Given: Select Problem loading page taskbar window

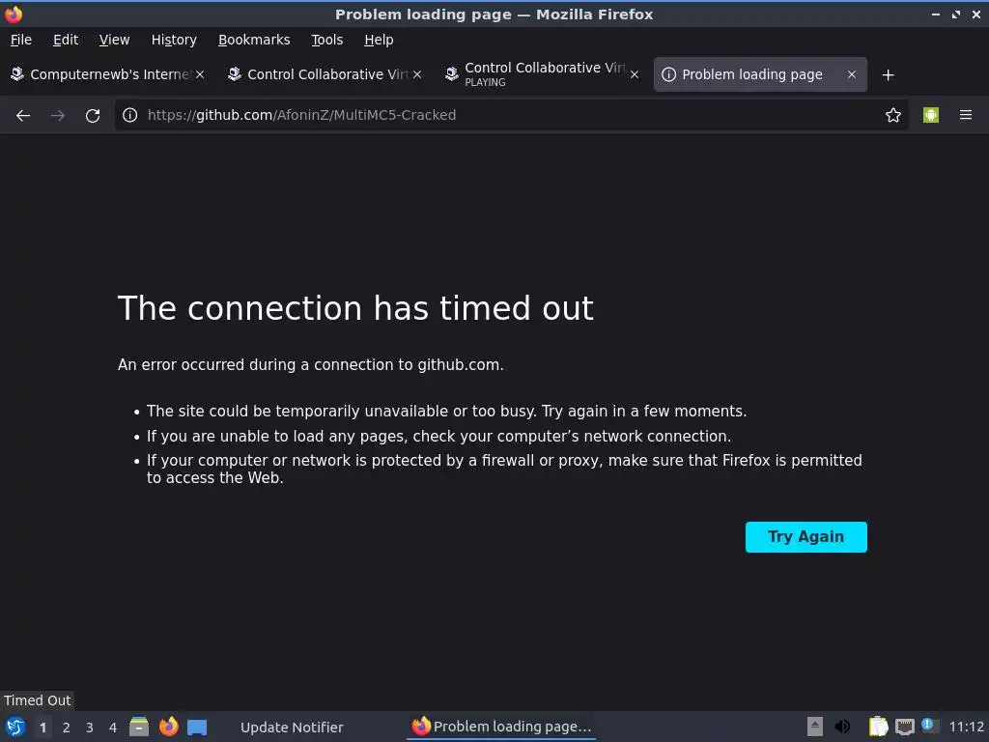Looking at the screenshot, I should tap(501, 727).
